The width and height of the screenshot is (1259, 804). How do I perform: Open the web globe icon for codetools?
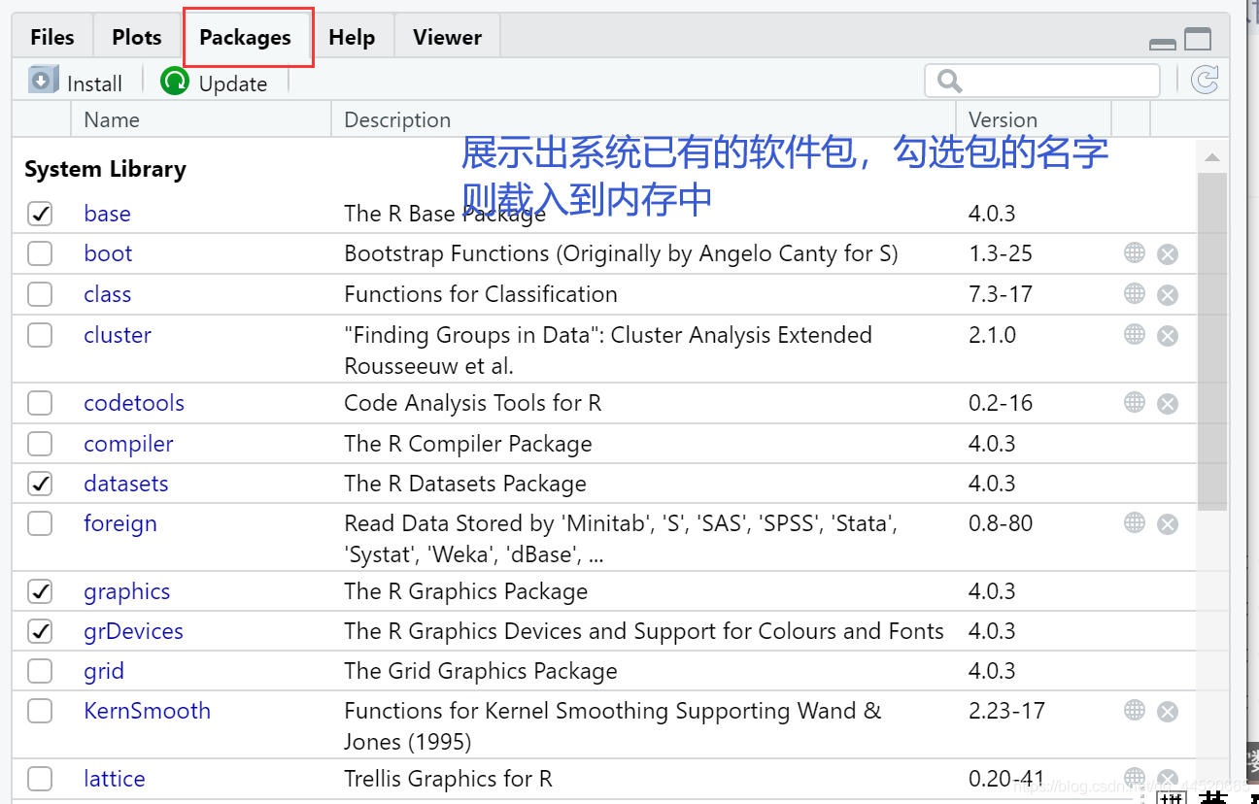(1134, 402)
